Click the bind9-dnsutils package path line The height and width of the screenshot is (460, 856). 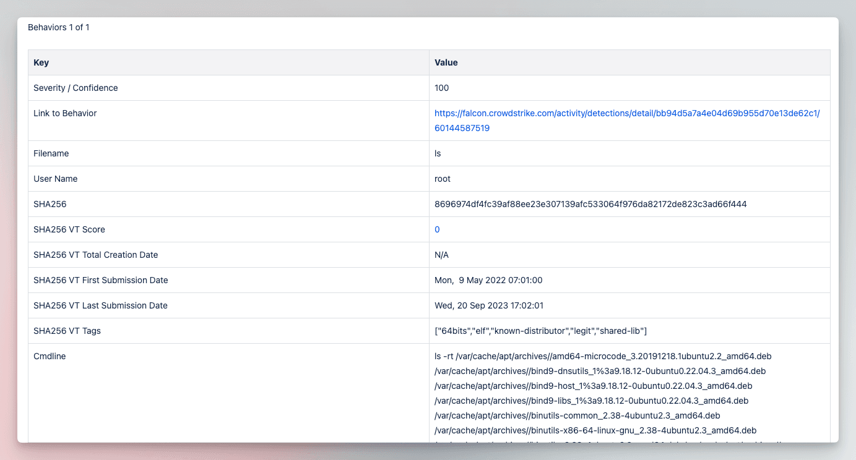[x=600, y=371]
